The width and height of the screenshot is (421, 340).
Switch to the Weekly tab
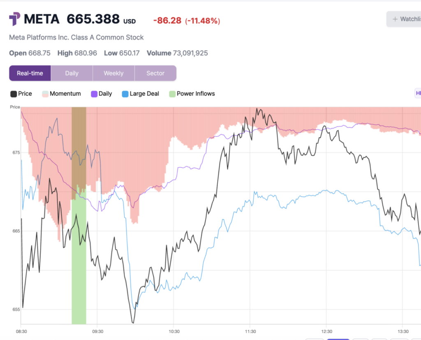[x=113, y=73]
